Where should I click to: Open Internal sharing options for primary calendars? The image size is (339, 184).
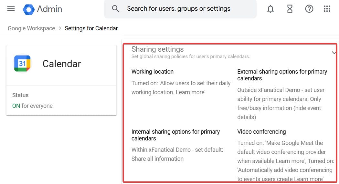[175, 135]
